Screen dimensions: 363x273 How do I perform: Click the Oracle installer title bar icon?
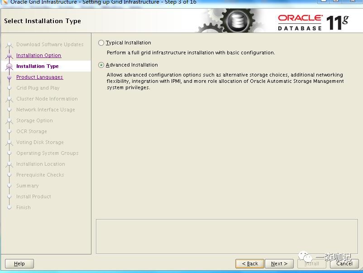5,2
